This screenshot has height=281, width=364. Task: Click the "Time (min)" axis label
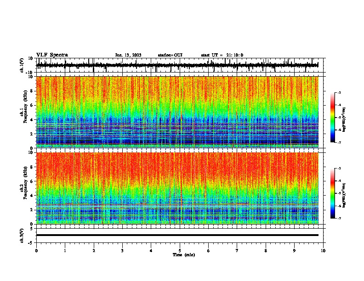click(x=184, y=255)
